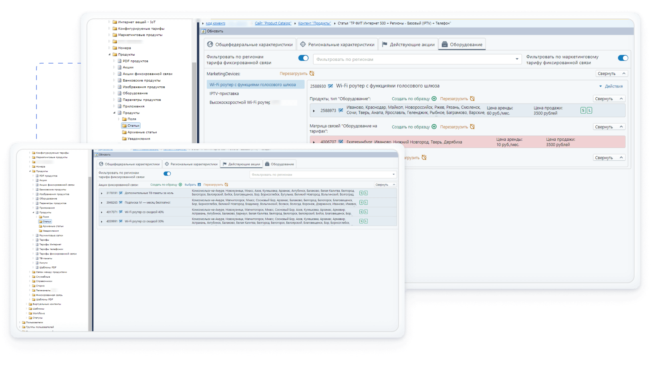The height and width of the screenshot is (368, 661).
Task: Expand row 3178191 Дополнительные ТВ-пакеты
Action: [x=102, y=193]
